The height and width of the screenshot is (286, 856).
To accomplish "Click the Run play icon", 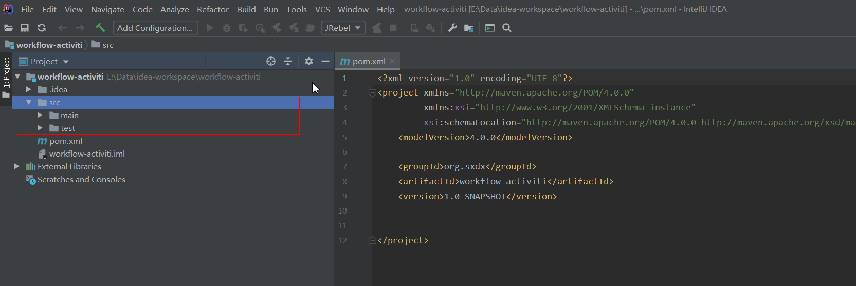I will point(210,28).
